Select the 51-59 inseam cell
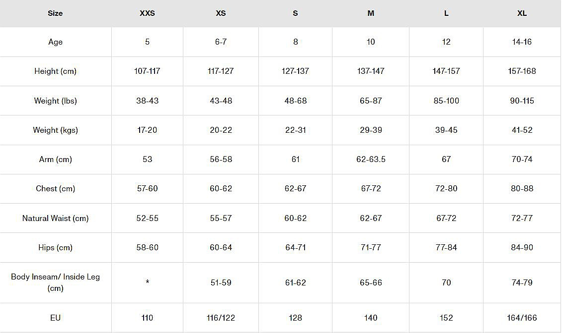Screen dimensions: 562x333 pyautogui.click(x=221, y=283)
